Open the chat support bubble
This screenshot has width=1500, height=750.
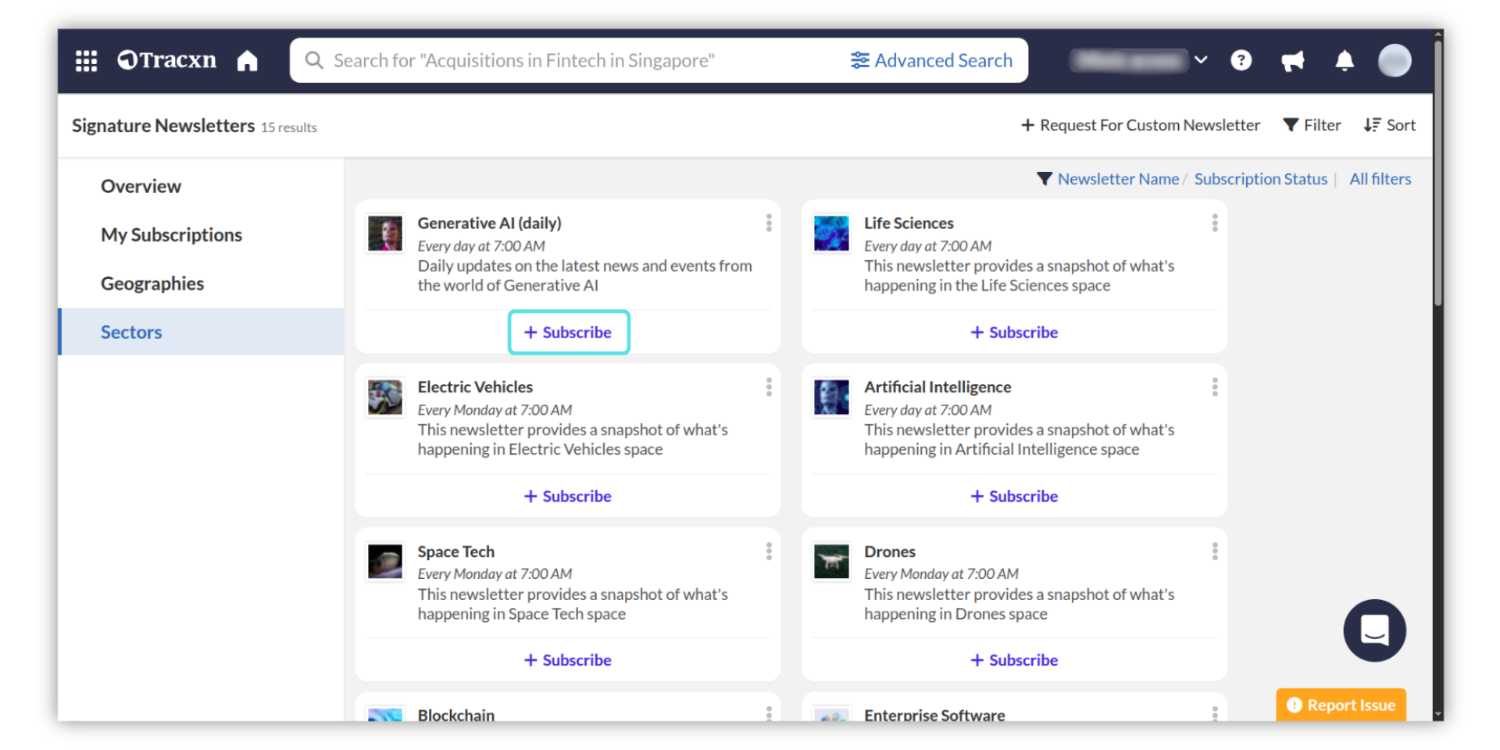(1374, 630)
